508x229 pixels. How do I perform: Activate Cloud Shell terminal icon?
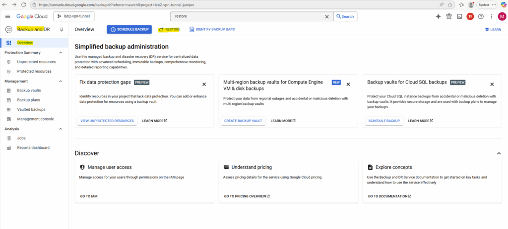tap(460, 16)
